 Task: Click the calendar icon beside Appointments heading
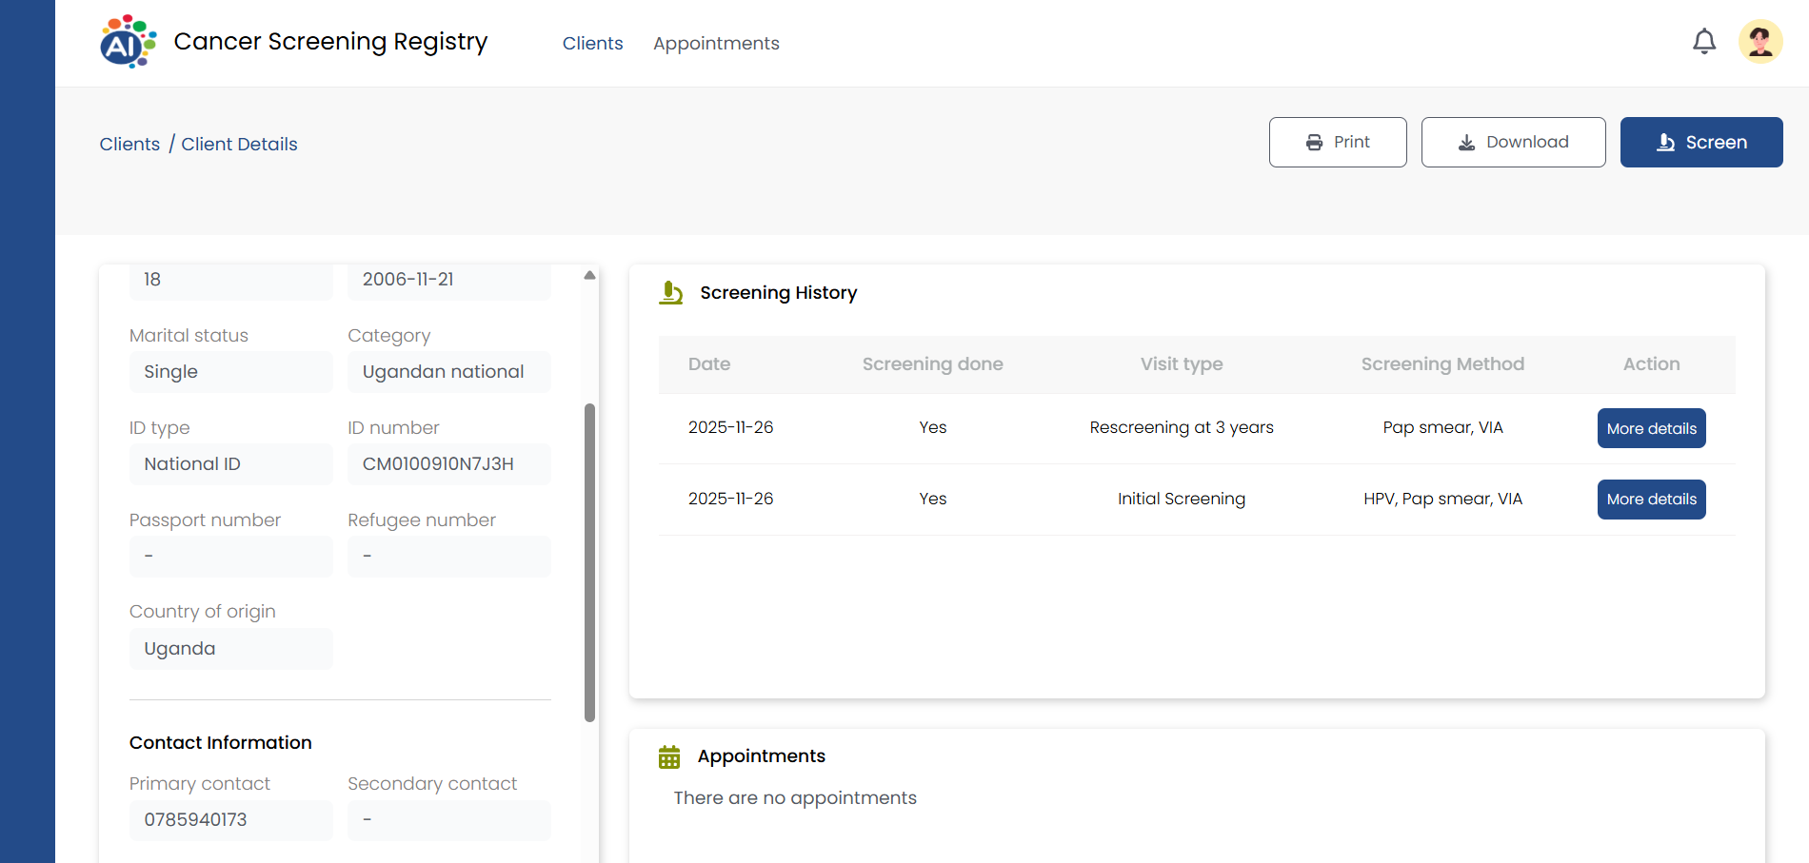(x=669, y=757)
